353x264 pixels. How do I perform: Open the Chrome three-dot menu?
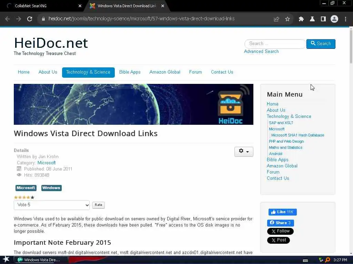(345, 19)
